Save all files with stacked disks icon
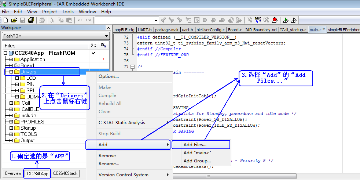 coord(31,20)
